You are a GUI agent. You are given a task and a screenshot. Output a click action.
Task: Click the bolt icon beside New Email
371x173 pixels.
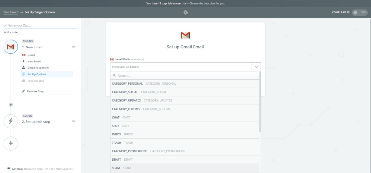pyautogui.click(x=24, y=61)
